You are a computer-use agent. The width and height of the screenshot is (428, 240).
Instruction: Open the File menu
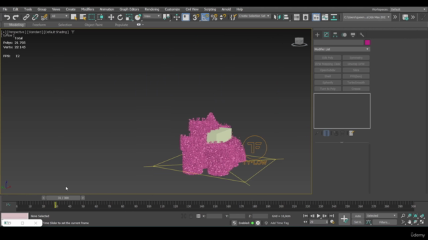(5, 9)
